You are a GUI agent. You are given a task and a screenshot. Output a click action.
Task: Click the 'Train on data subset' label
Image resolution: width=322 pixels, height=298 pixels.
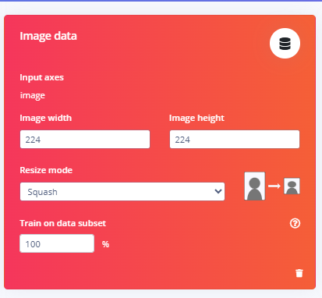click(x=63, y=223)
